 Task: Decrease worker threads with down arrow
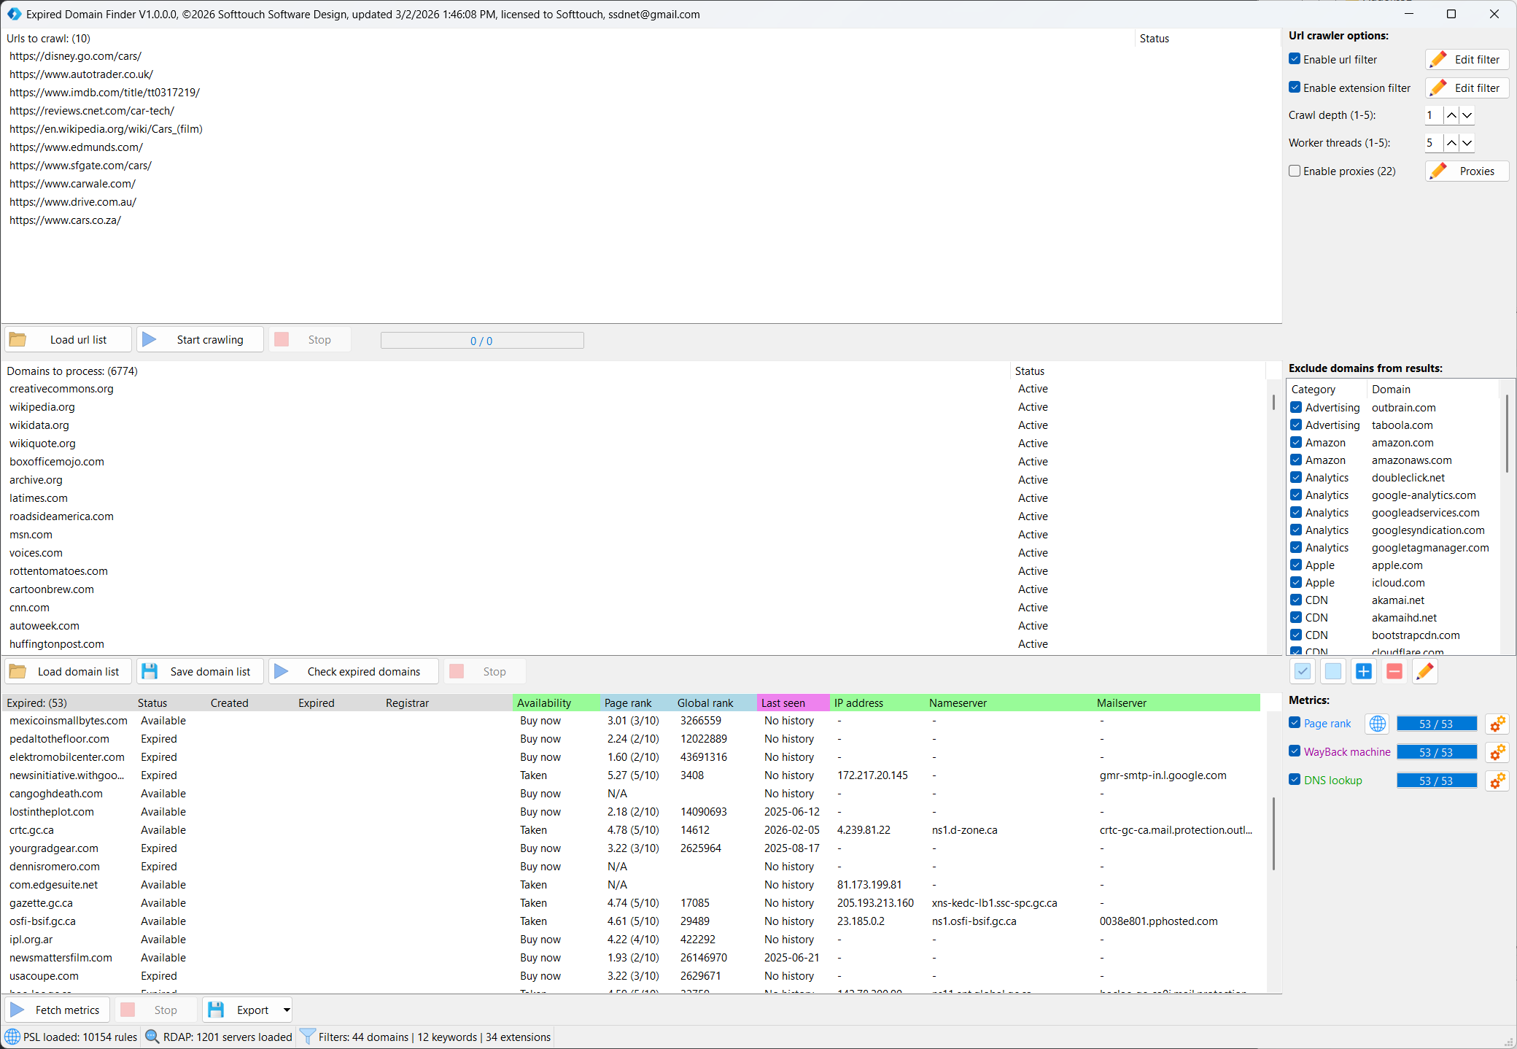[1467, 143]
